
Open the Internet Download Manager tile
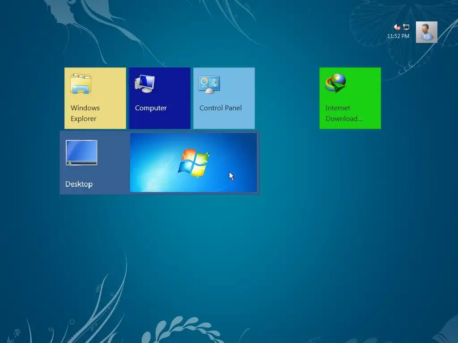350,98
